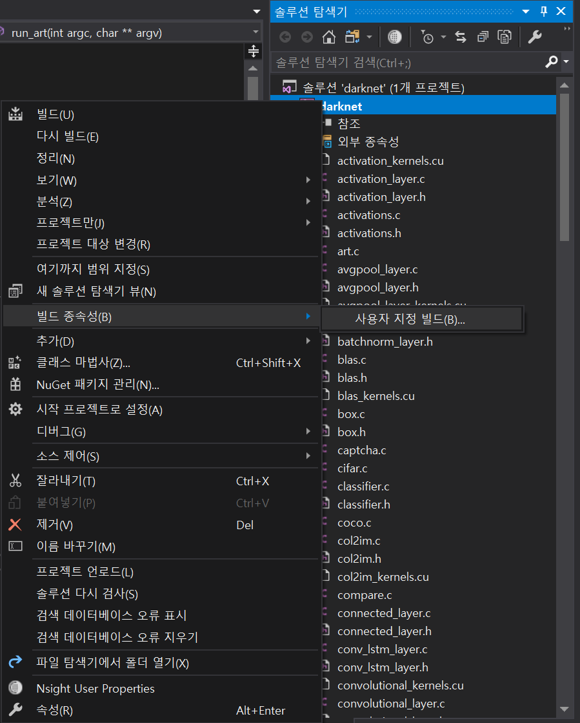
Task: Open Nsight User Properties
Action: pos(161,688)
